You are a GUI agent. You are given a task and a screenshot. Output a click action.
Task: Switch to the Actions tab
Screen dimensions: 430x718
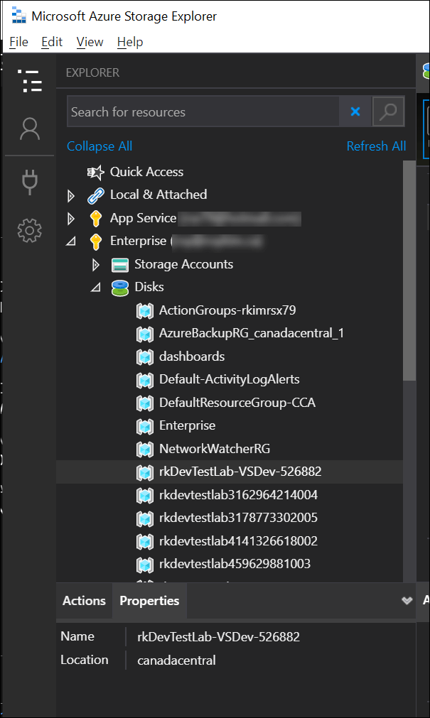click(84, 601)
